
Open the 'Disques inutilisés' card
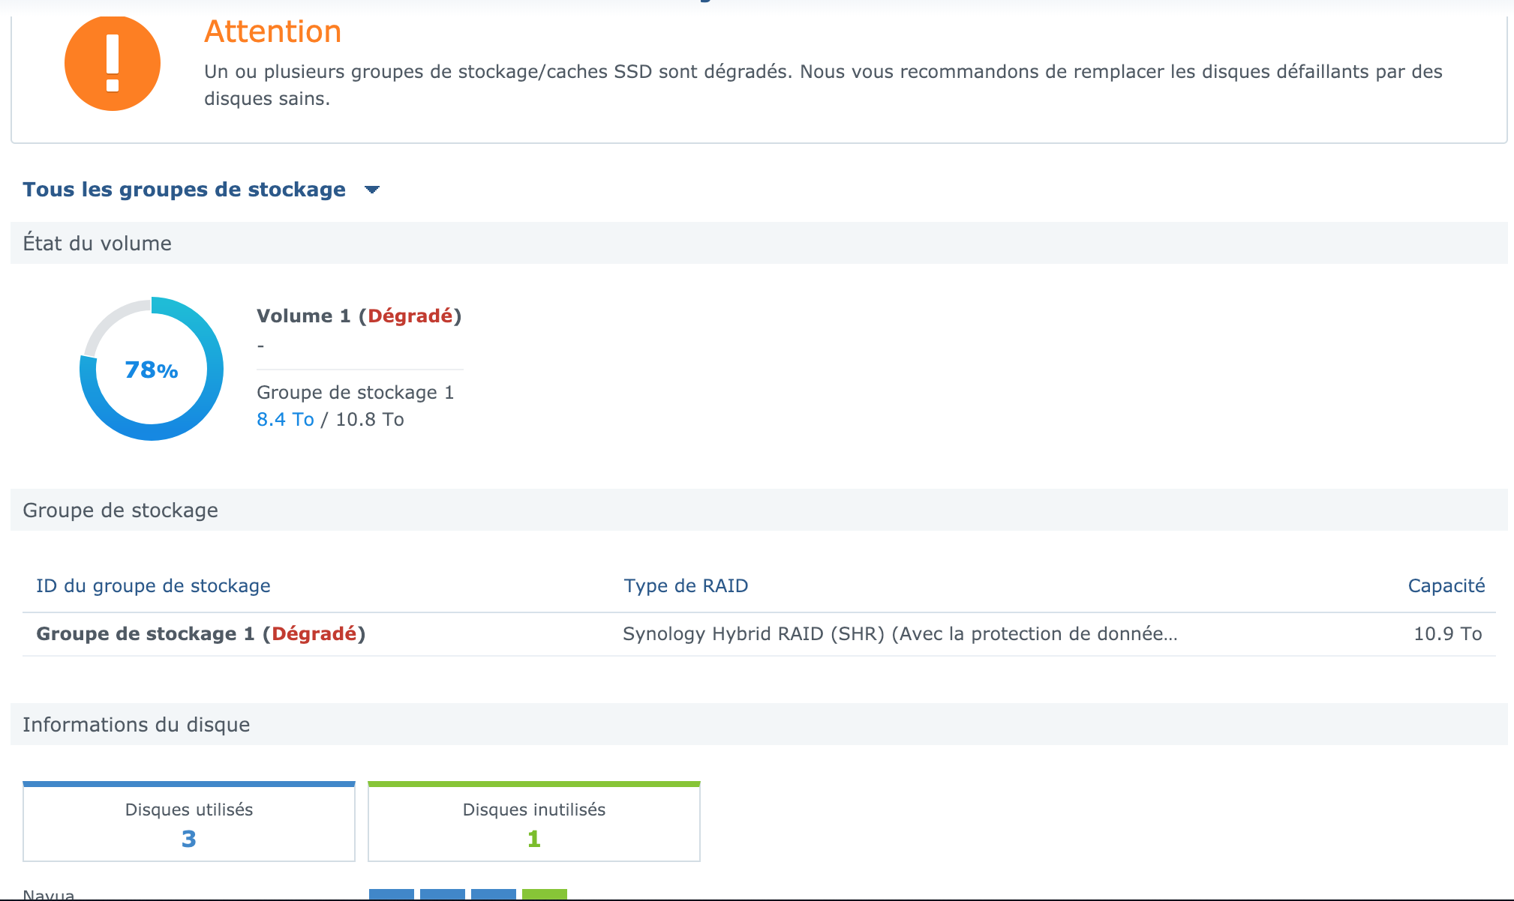point(534,823)
